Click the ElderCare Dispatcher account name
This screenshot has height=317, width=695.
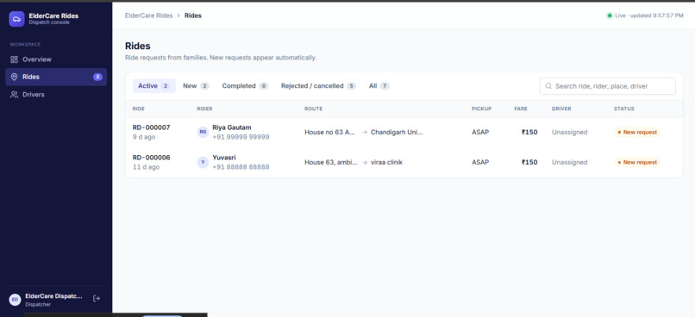[x=53, y=296]
